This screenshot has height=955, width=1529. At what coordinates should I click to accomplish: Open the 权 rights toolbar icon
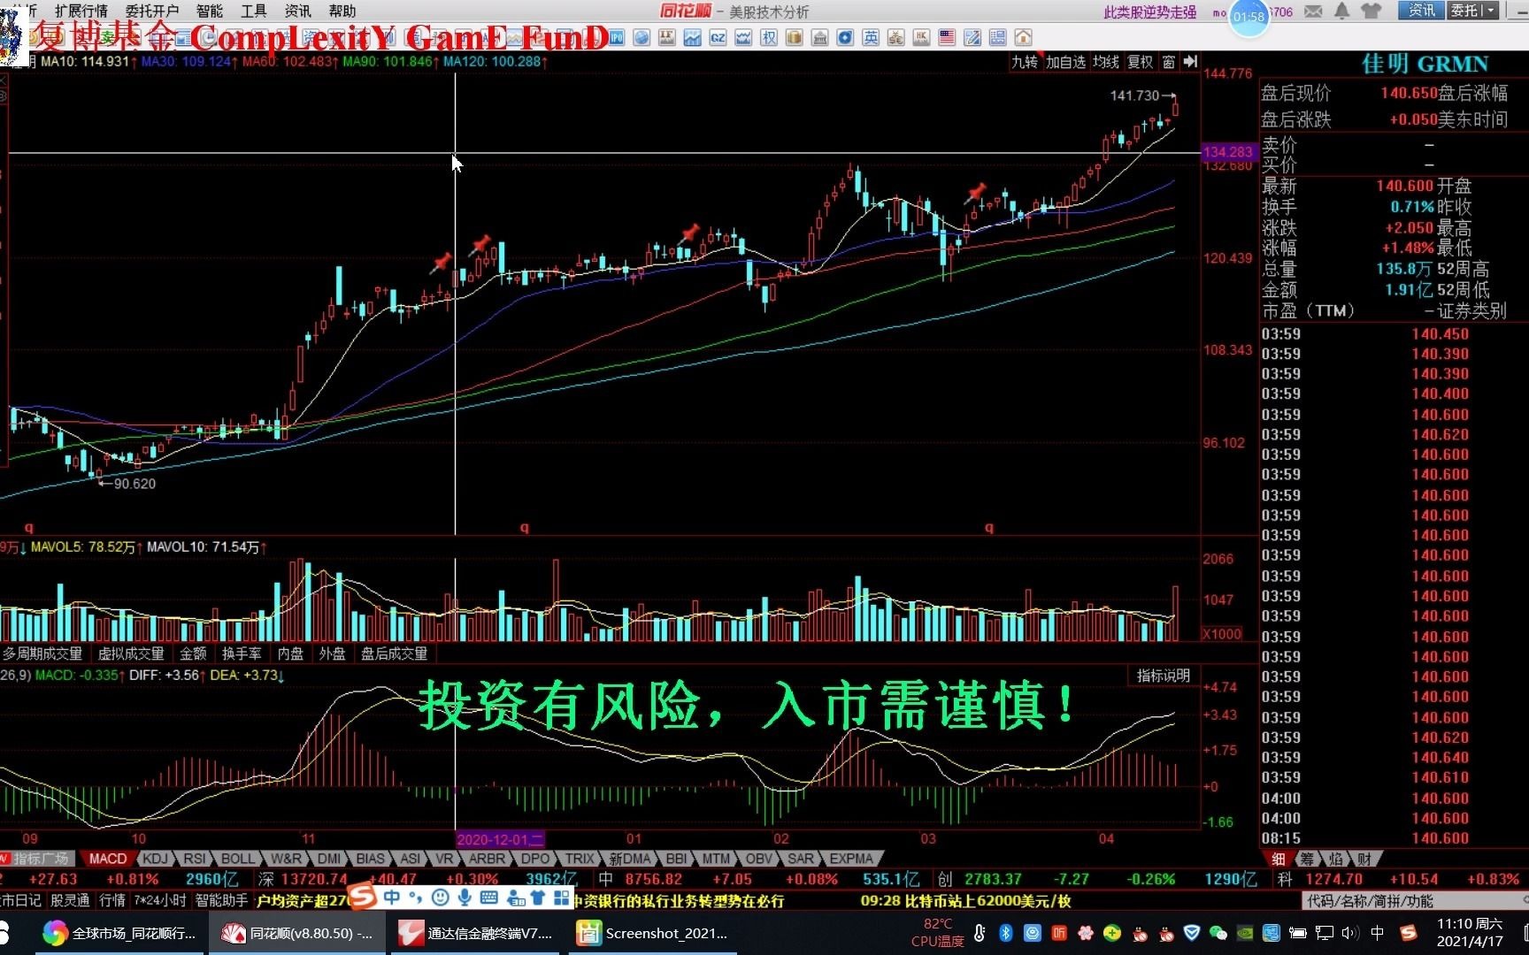coord(769,37)
